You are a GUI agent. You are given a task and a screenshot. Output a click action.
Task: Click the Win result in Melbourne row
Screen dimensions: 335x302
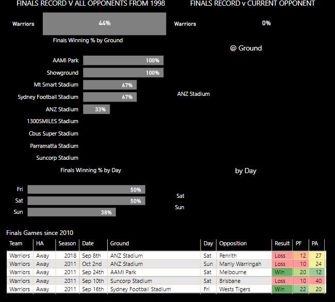tap(282, 272)
